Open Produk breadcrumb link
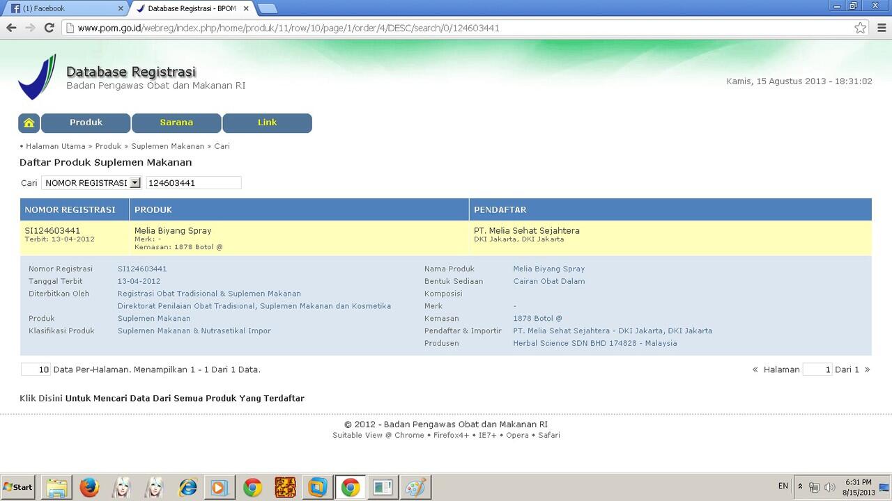Image resolution: width=892 pixels, height=501 pixels. point(108,146)
